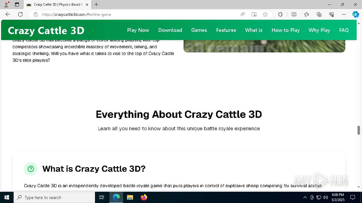Open Play Now nav item
The width and height of the screenshot is (362, 203).
coord(138,30)
